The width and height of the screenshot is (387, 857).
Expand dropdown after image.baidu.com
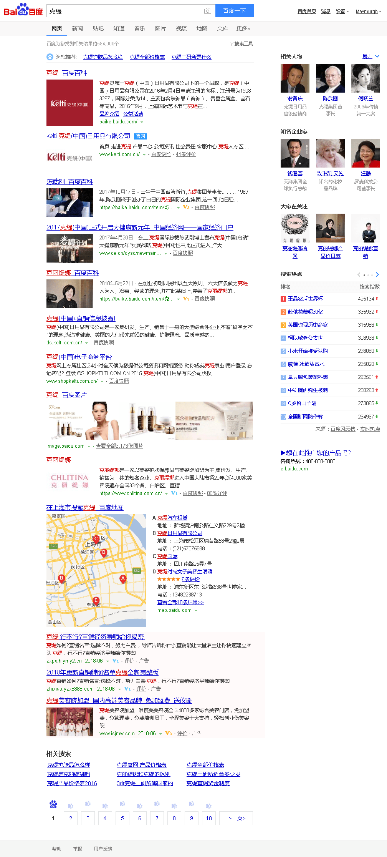pos(89,447)
